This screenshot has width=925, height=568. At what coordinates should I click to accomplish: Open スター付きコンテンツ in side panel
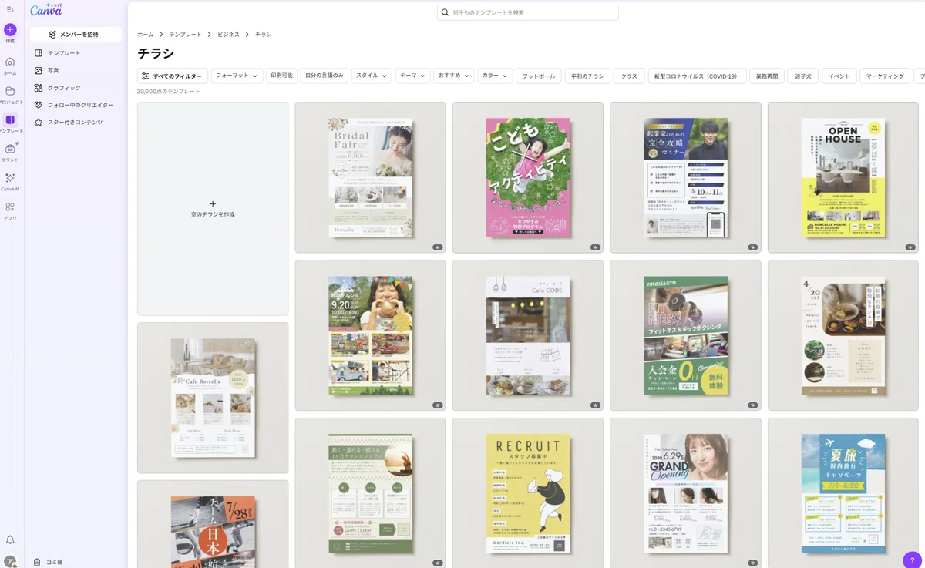[76, 122]
